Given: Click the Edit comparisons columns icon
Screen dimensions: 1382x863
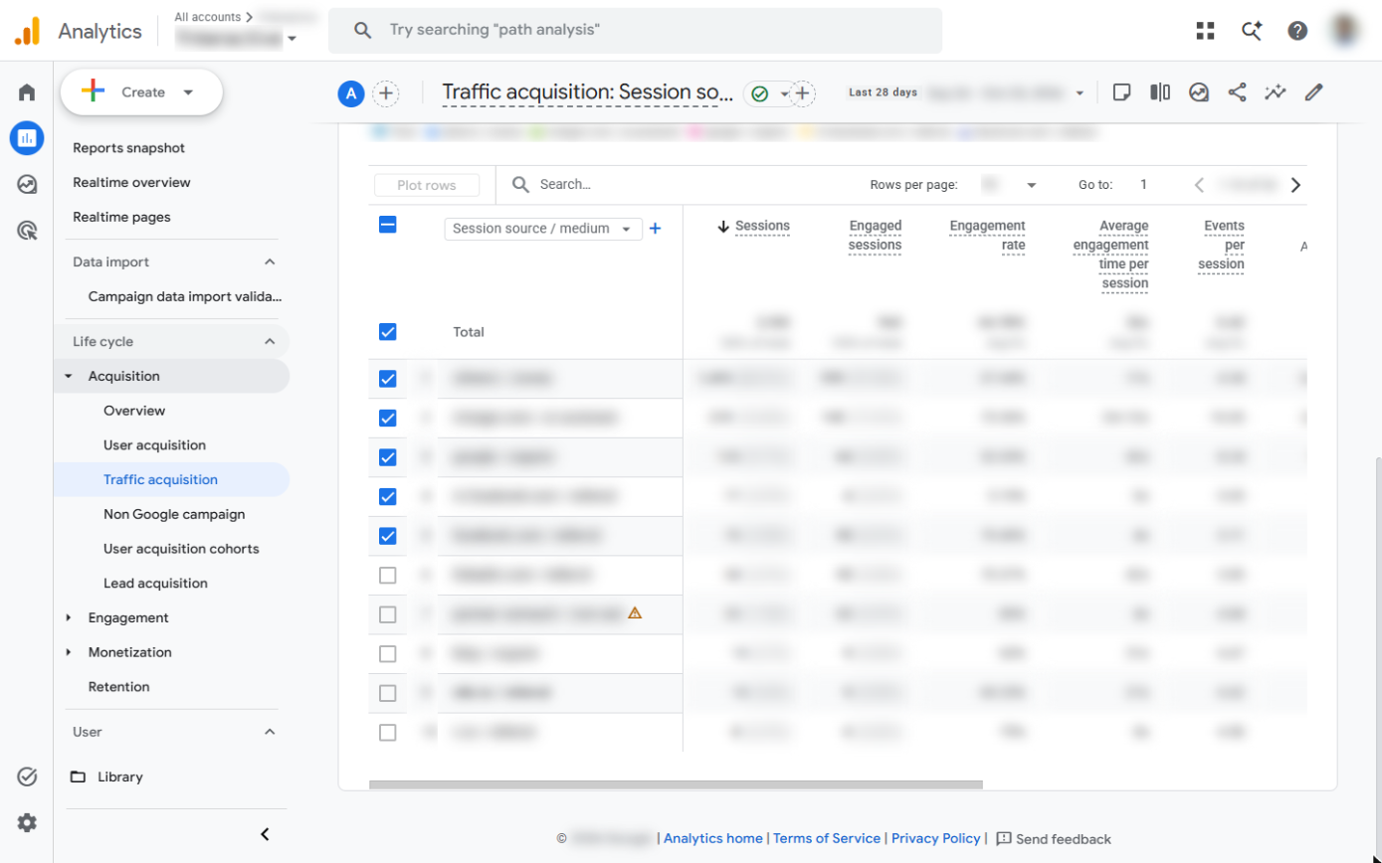Looking at the screenshot, I should tap(1160, 92).
